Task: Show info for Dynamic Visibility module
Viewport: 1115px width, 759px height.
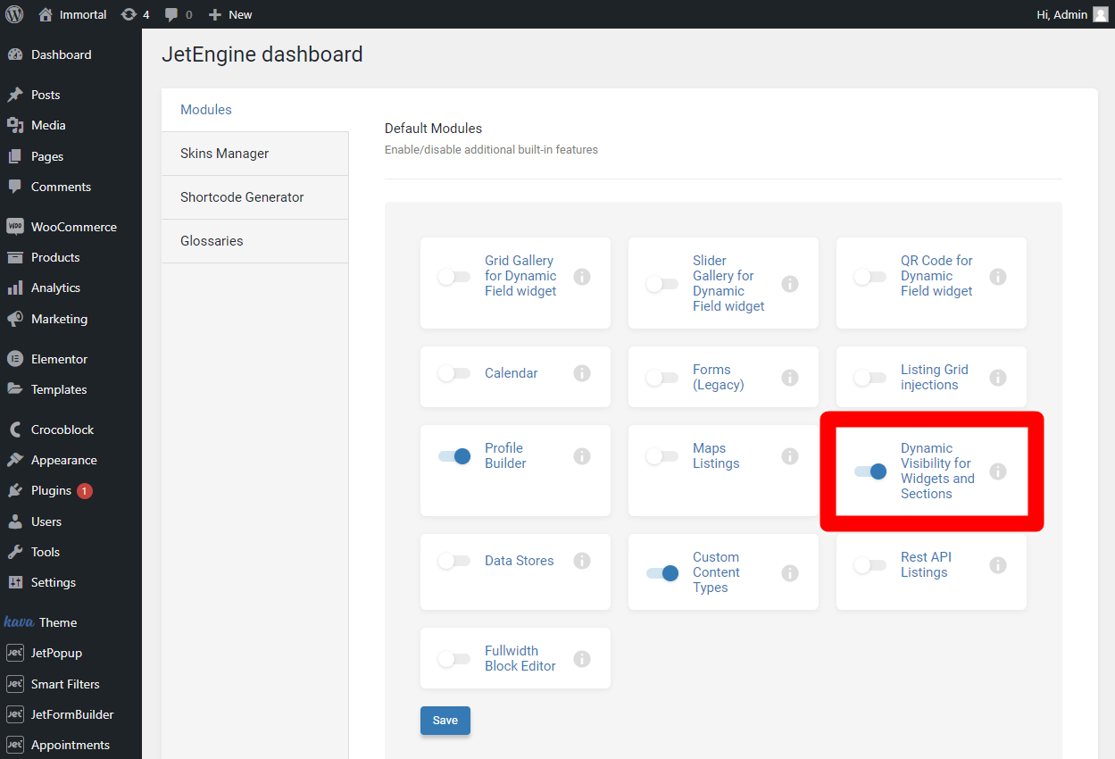Action: coord(998,471)
